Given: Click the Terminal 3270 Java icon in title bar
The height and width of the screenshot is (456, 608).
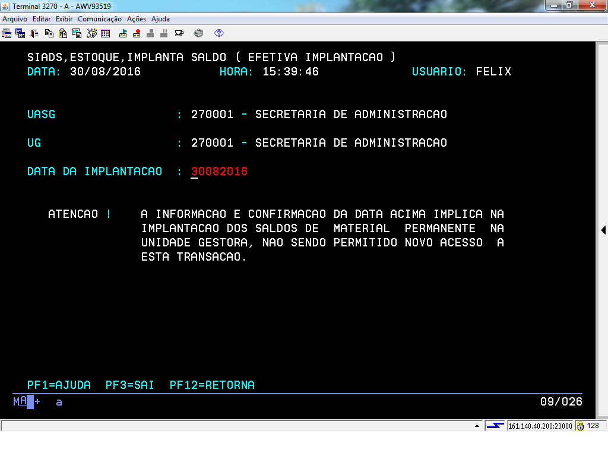Looking at the screenshot, I should pos(5,6).
